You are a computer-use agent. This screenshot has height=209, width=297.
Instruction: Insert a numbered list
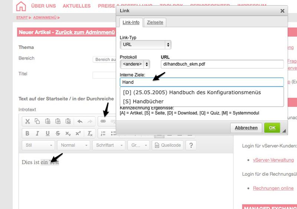click(x=104, y=133)
